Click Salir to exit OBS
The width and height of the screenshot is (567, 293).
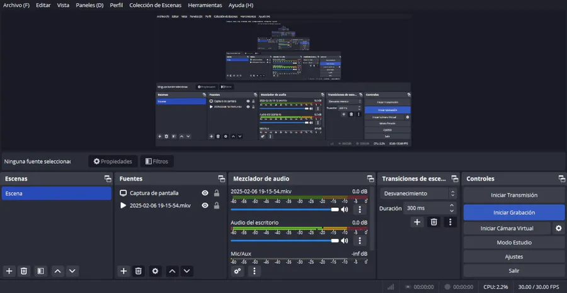point(514,270)
